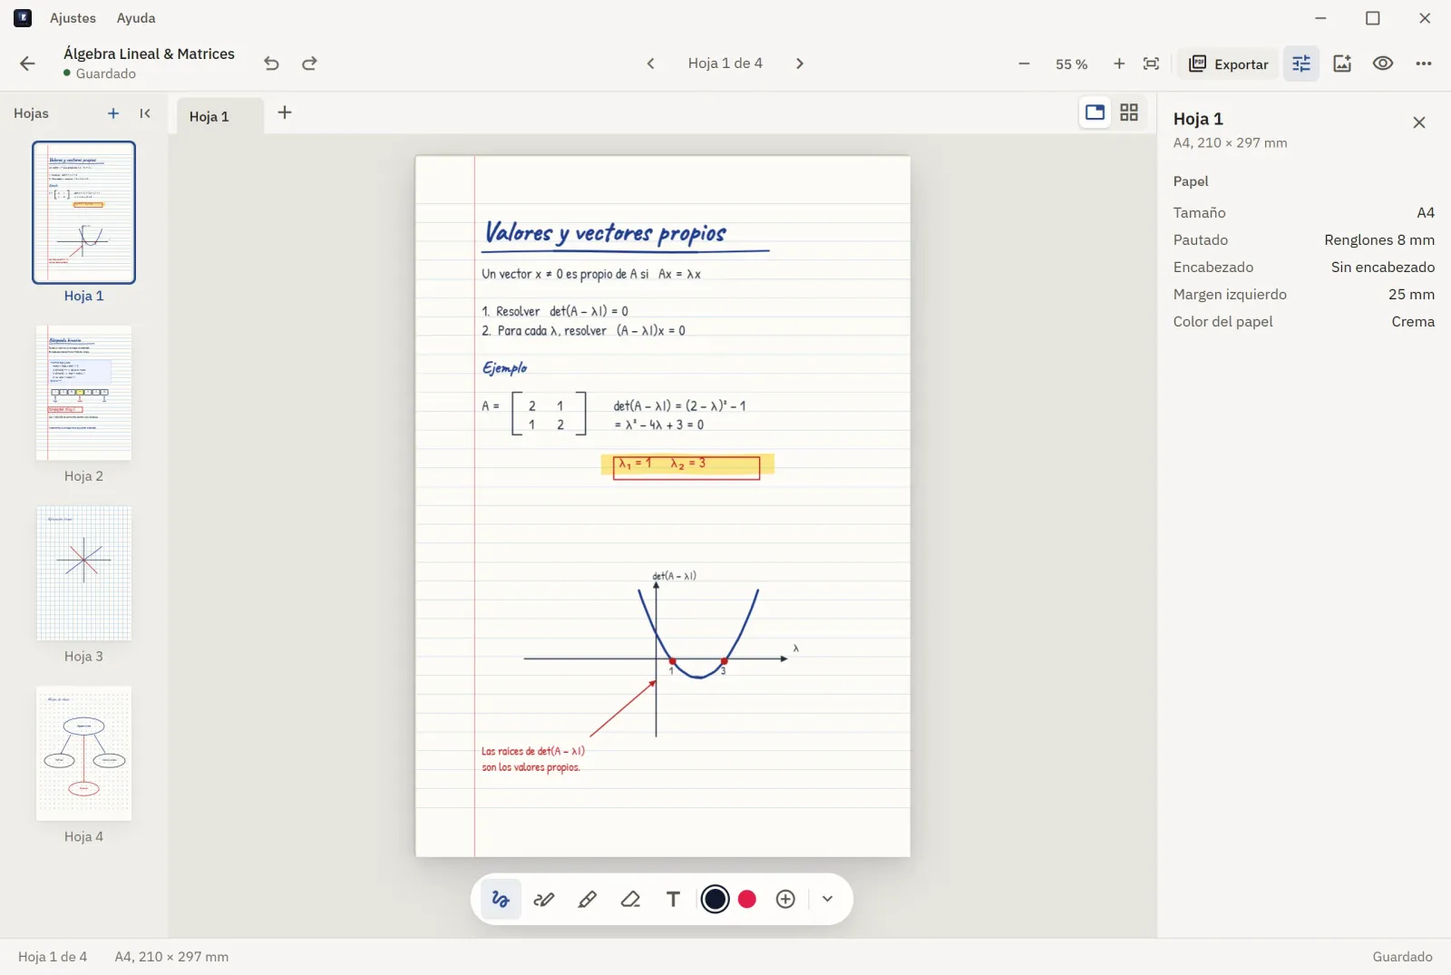Zoom out with the minus icon
The width and height of the screenshot is (1451, 975).
pos(1024,63)
